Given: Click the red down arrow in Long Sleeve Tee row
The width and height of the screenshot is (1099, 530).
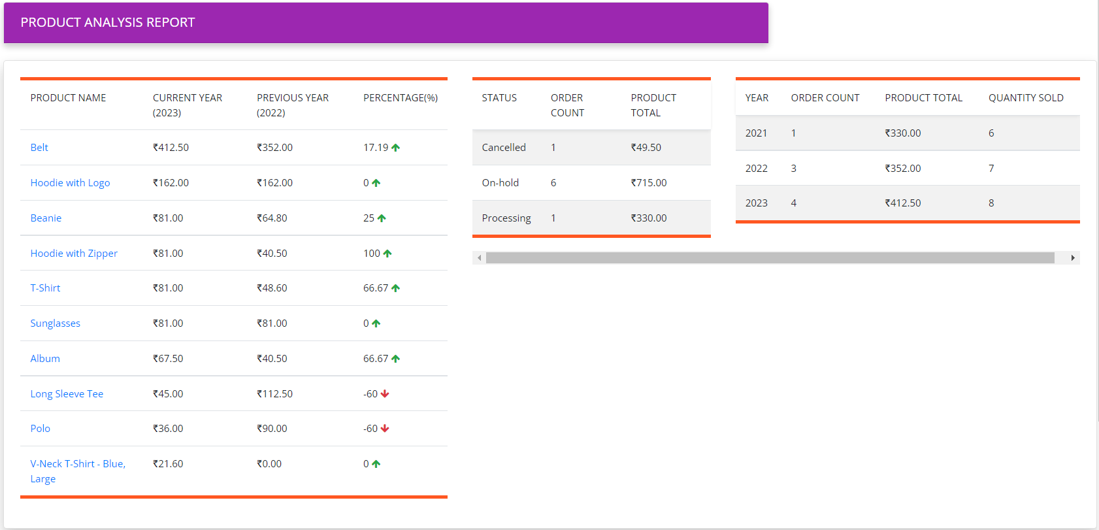Looking at the screenshot, I should (385, 394).
